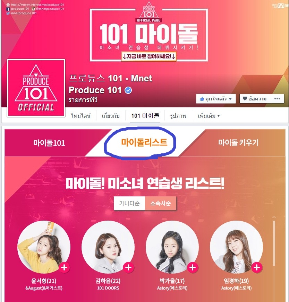Switch to the 마이돌101 tab
The height and width of the screenshot is (302, 289).
pyautogui.click(x=49, y=143)
